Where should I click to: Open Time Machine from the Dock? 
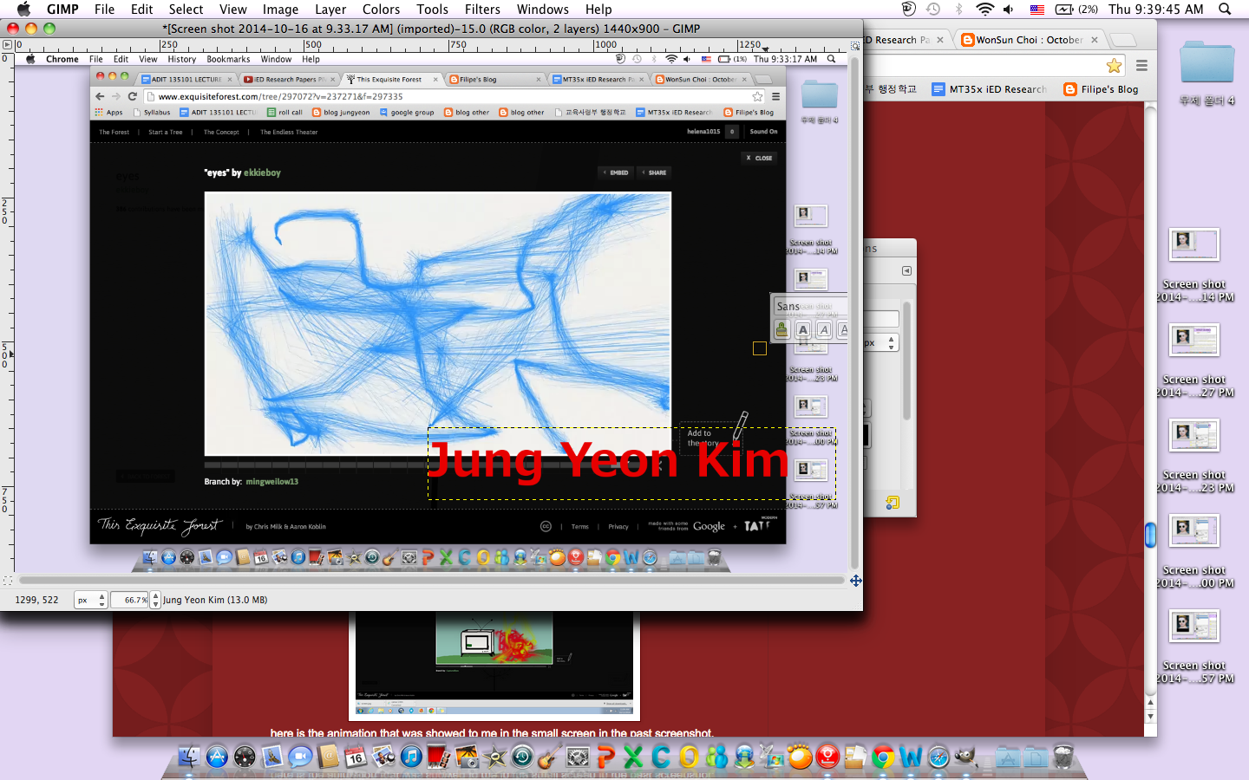coord(522,757)
